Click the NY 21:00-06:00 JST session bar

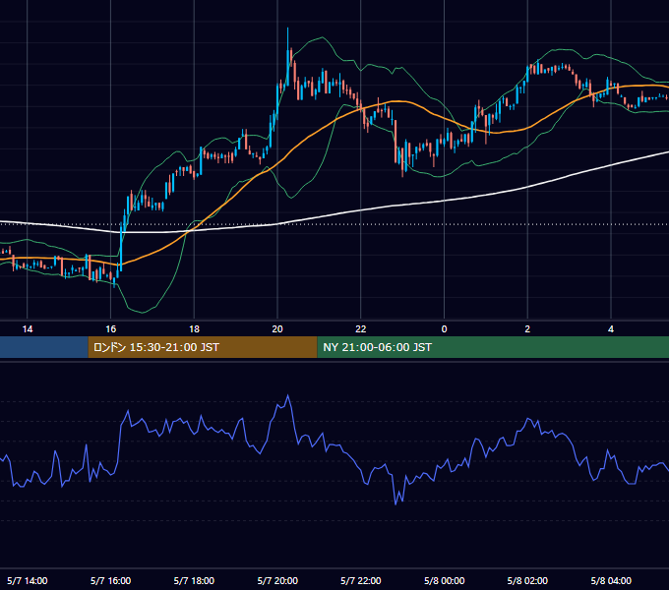[x=493, y=347]
